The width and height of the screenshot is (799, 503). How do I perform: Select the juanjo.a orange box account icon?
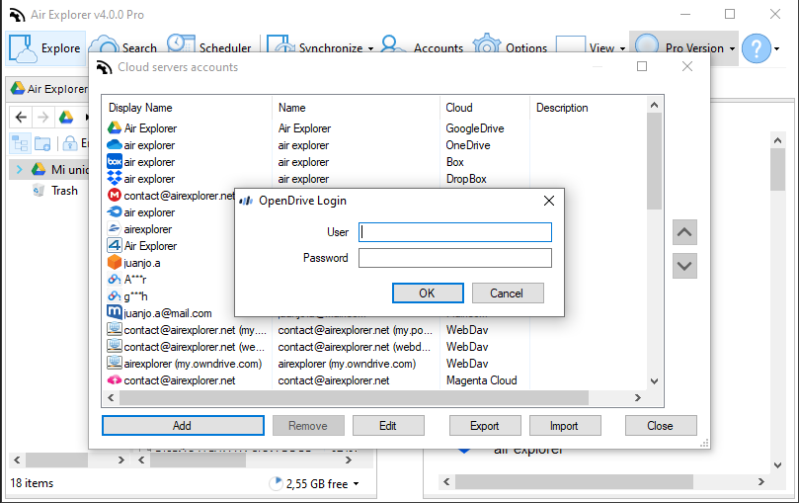[115, 263]
